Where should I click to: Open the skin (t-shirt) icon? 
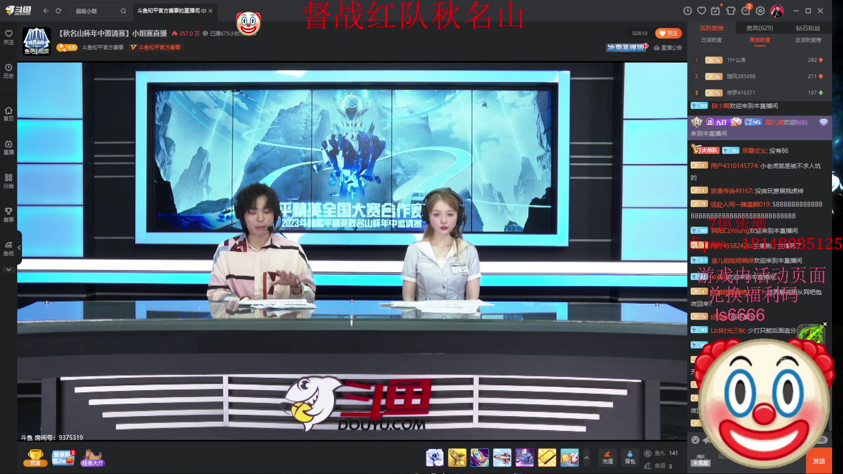[731, 11]
